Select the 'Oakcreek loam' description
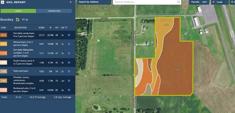 (x=21, y=71)
